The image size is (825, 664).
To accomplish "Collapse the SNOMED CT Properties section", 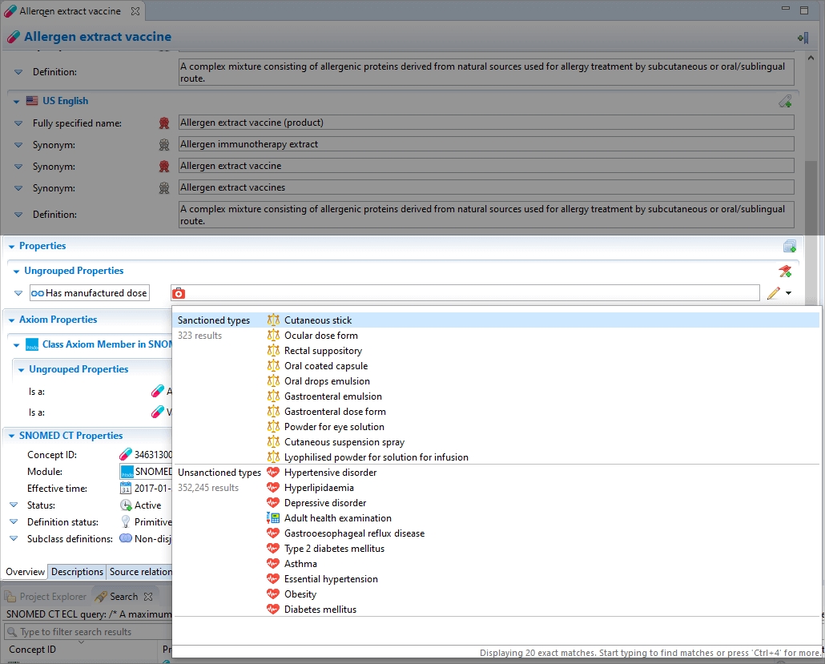I will pyautogui.click(x=11, y=437).
